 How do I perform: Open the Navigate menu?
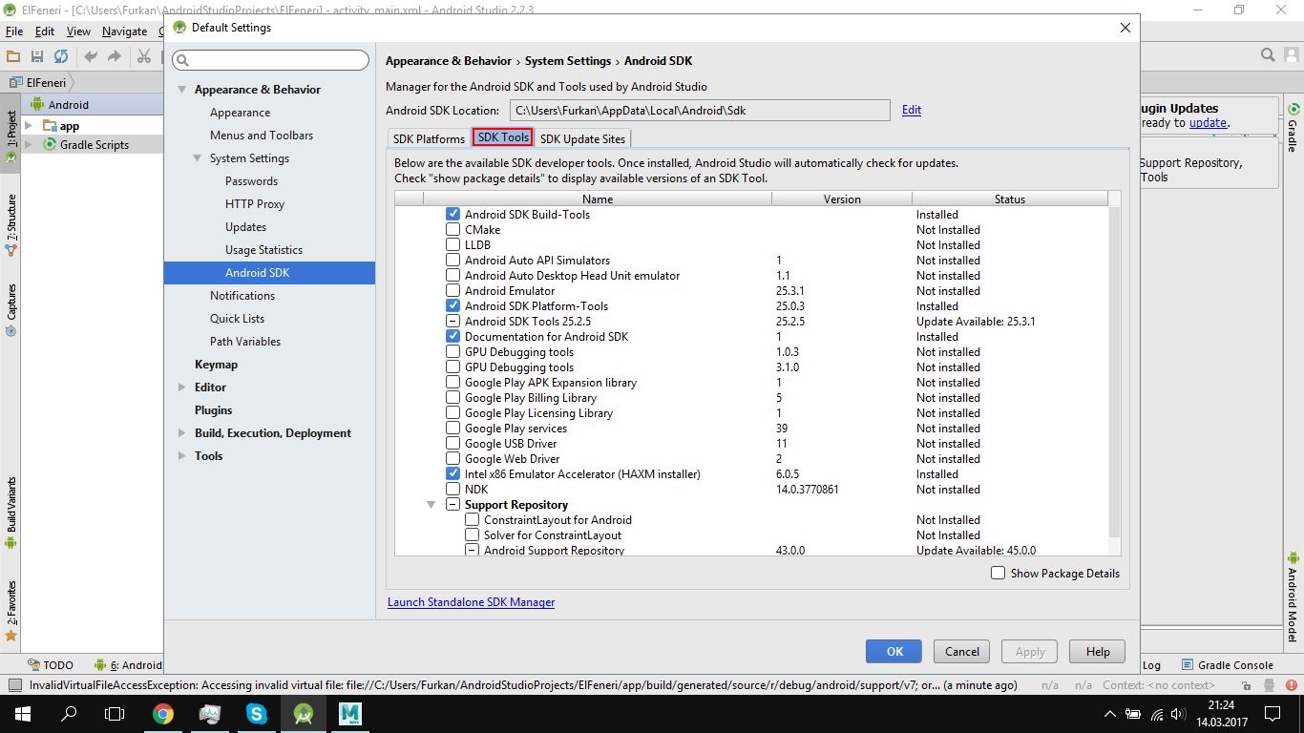[124, 31]
